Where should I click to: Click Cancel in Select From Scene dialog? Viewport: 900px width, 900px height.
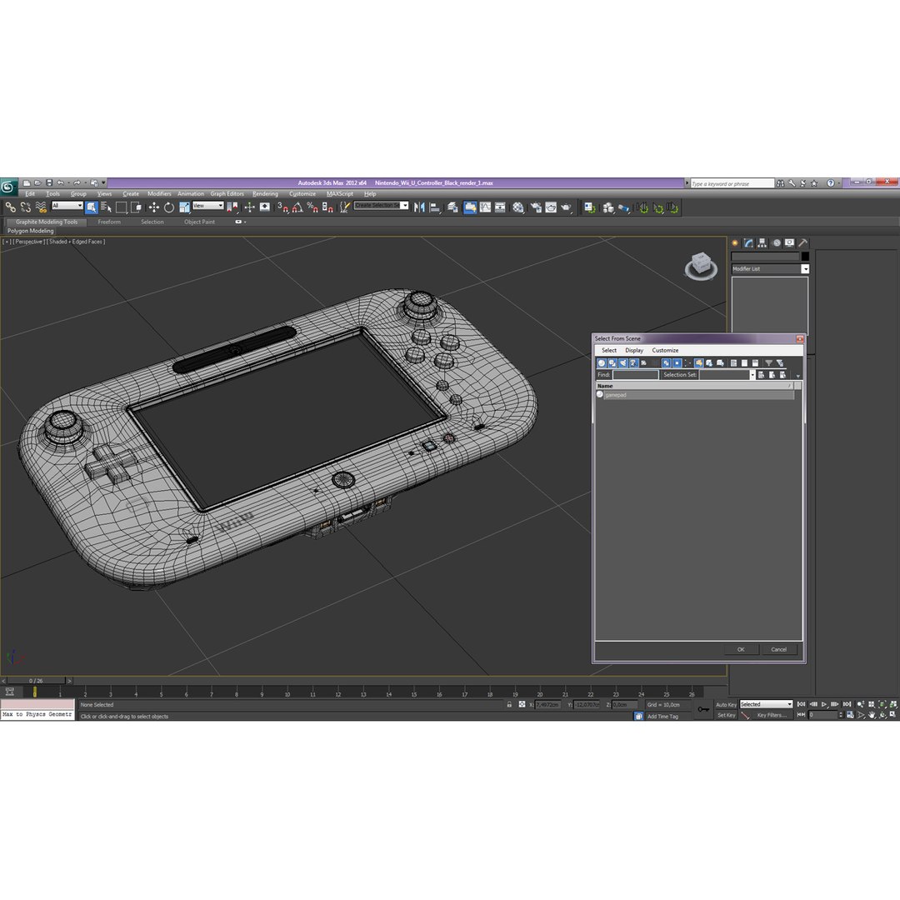(778, 650)
